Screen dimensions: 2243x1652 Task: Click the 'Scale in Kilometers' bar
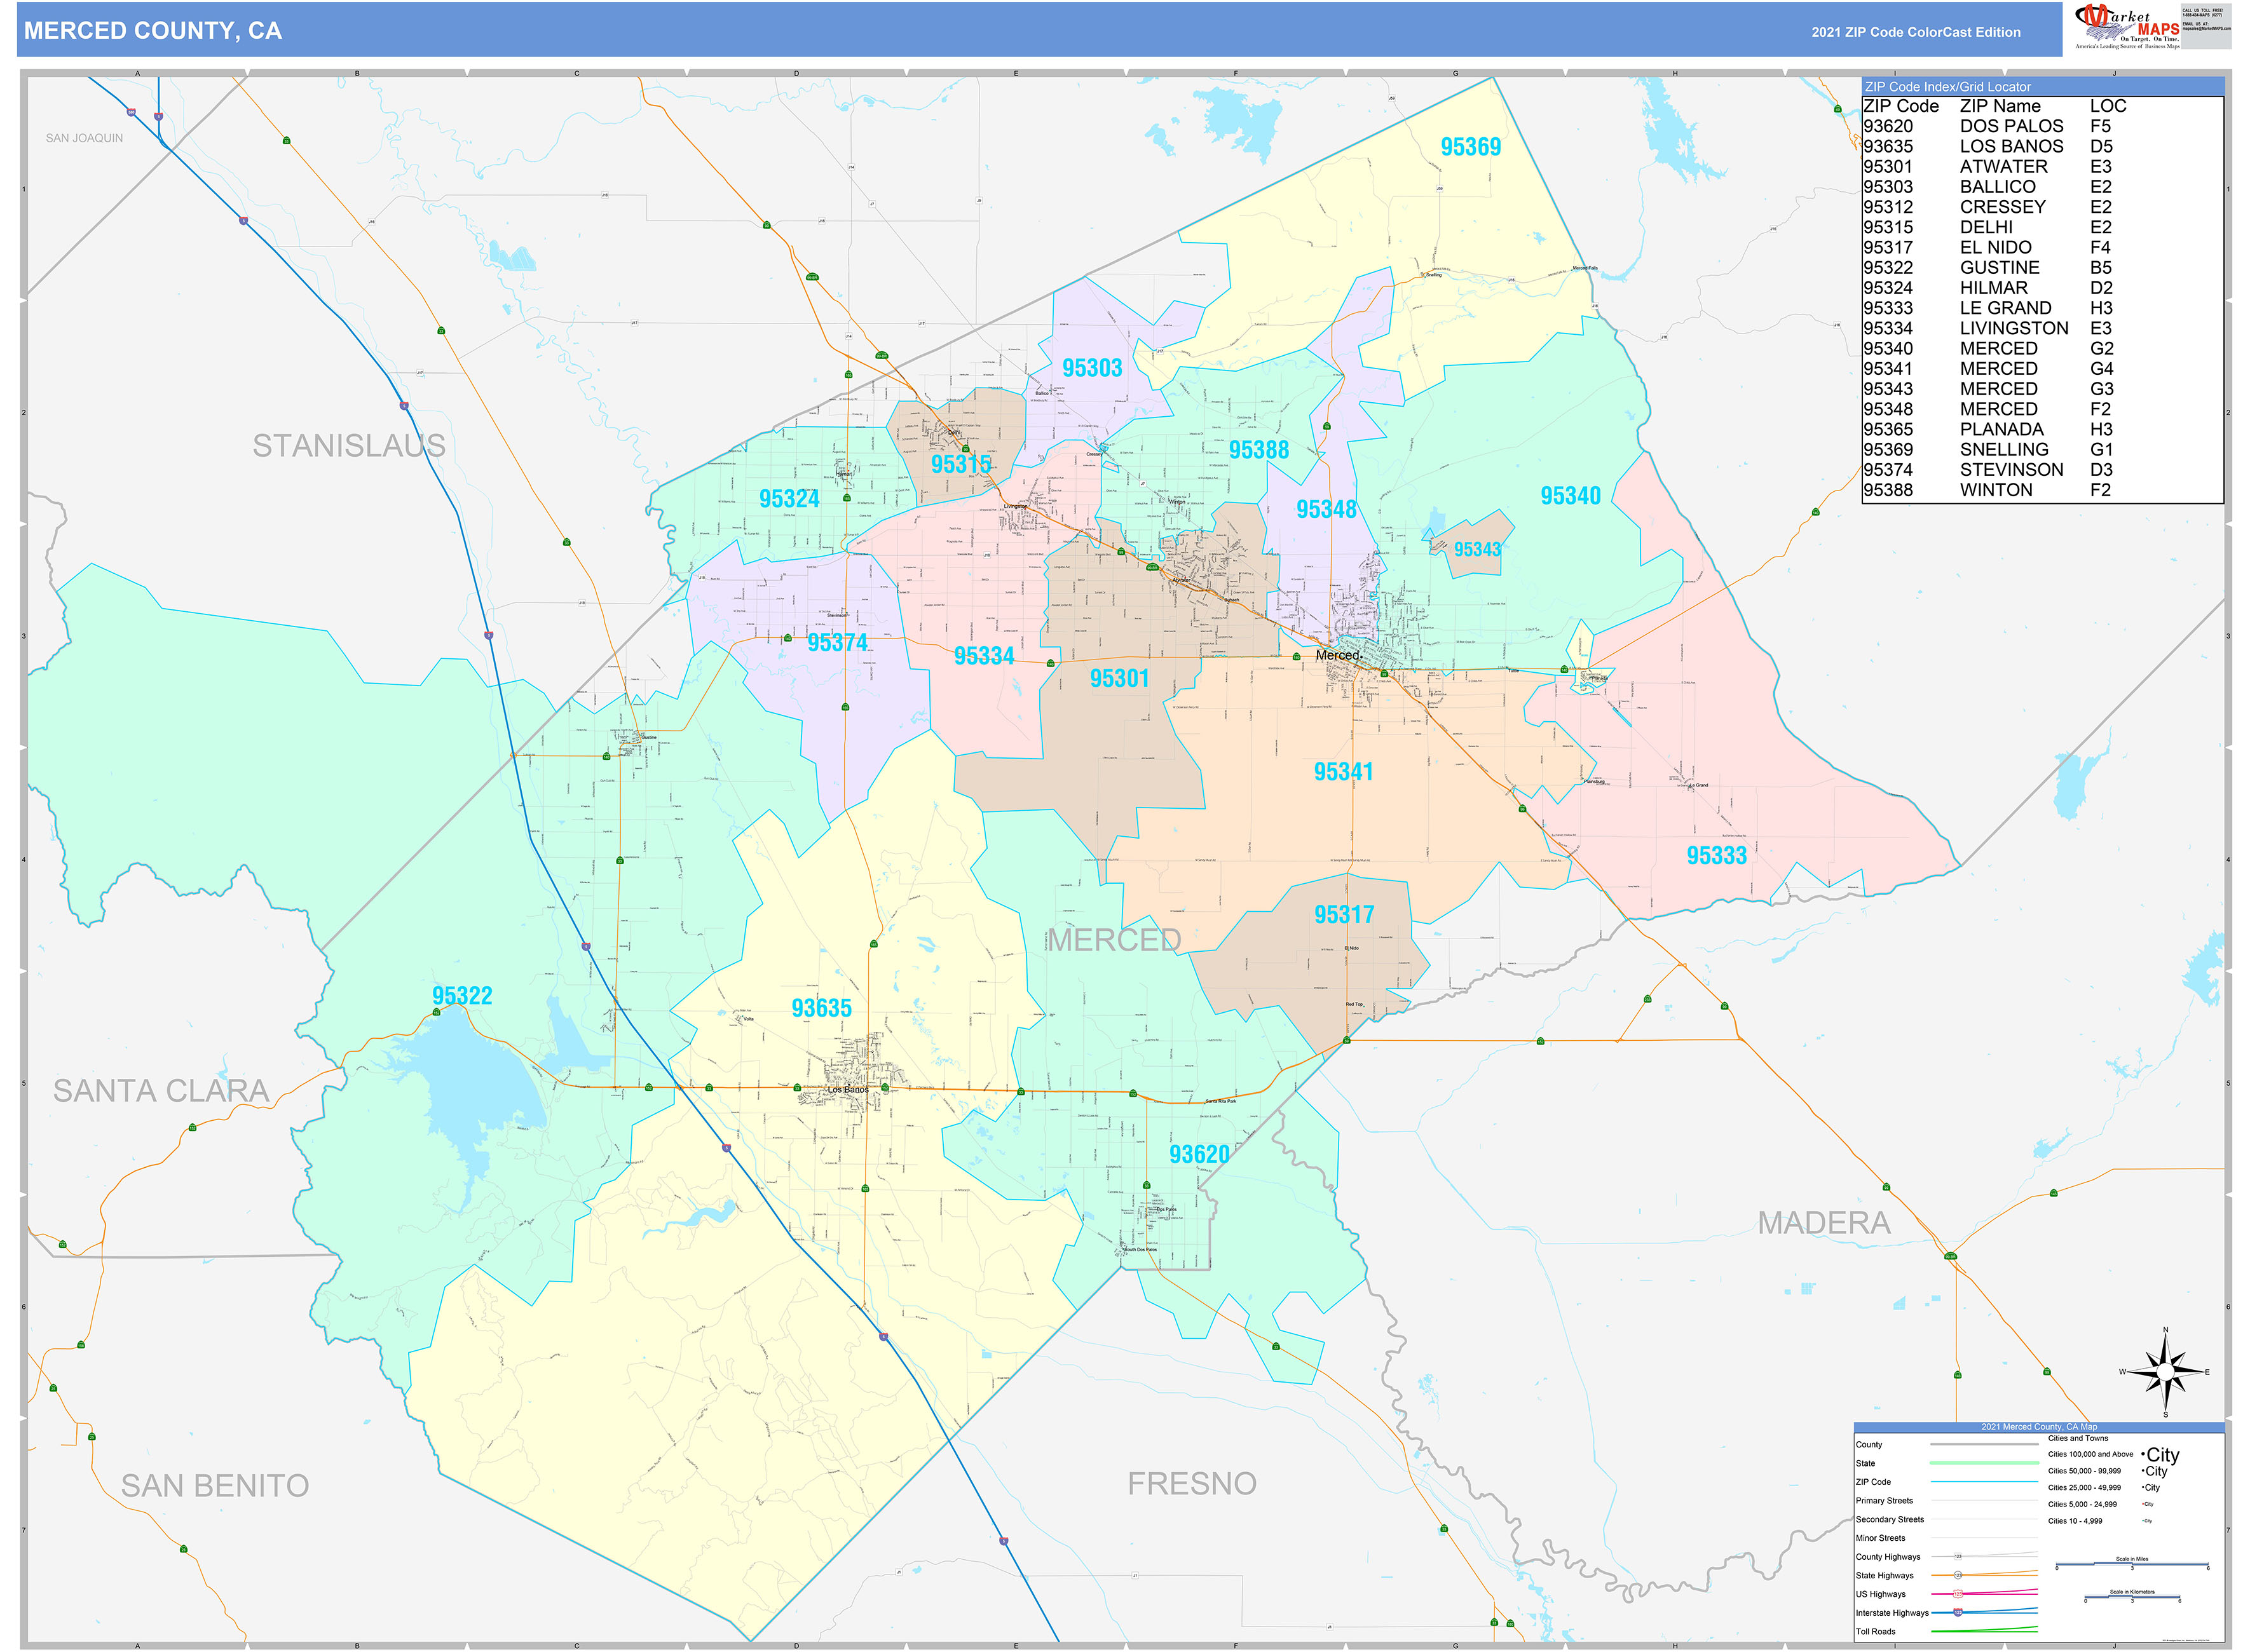(x=2131, y=1597)
